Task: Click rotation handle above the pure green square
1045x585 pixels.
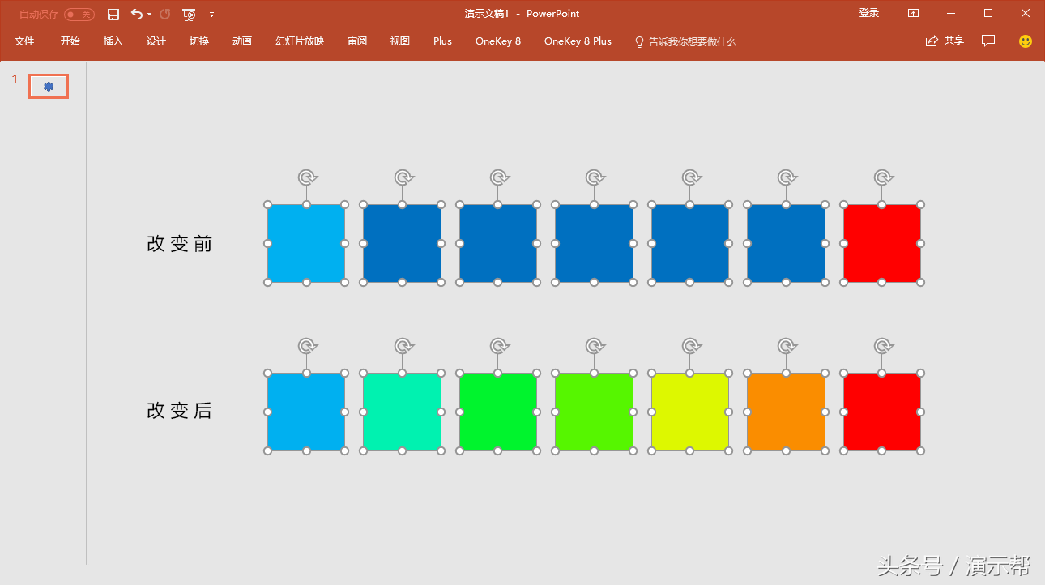Action: coord(499,346)
